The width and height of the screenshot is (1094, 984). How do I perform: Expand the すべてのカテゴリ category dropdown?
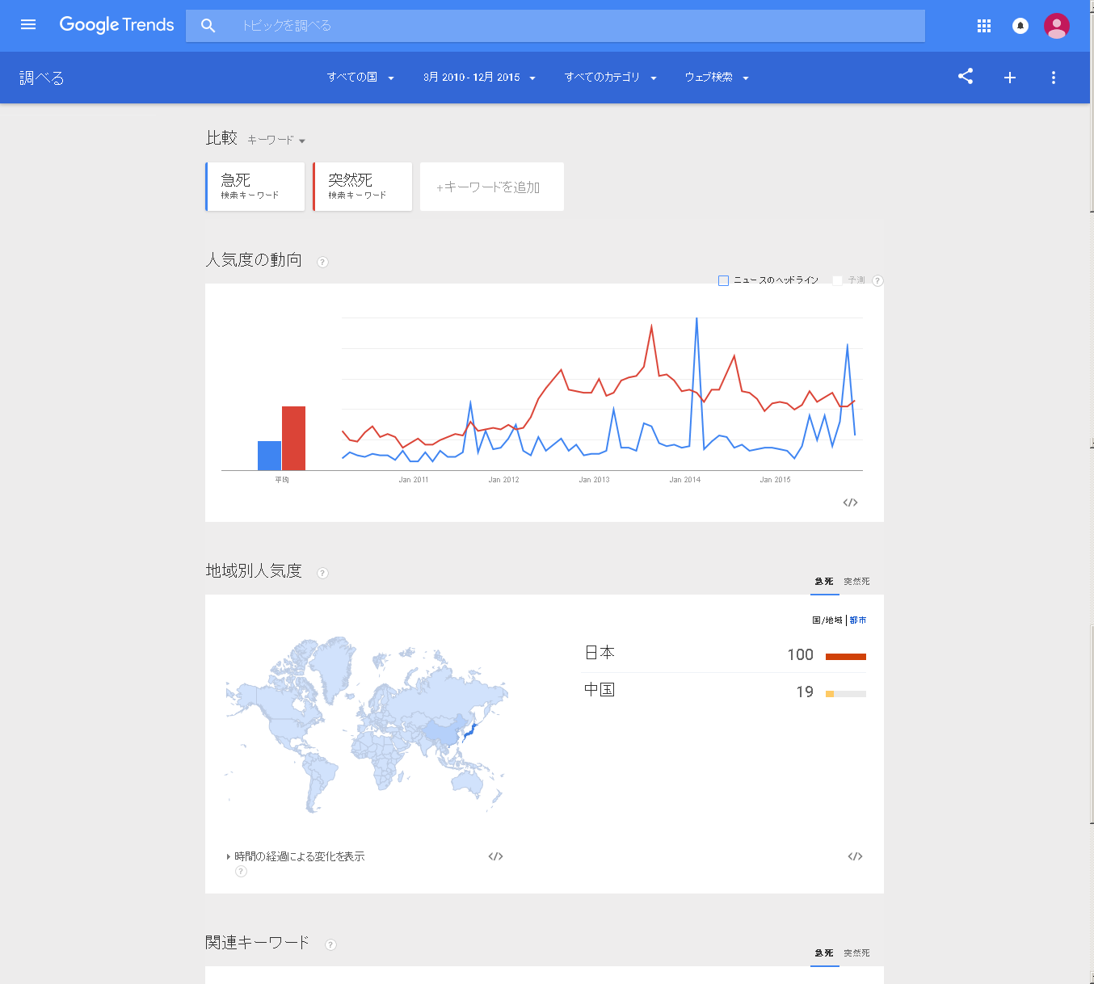tap(610, 78)
